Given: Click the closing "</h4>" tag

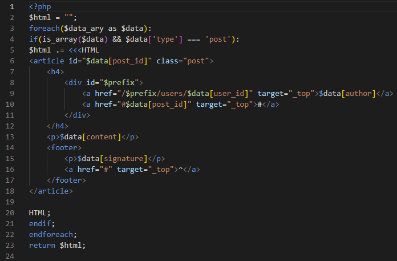Looking at the screenshot, I should [58, 126].
